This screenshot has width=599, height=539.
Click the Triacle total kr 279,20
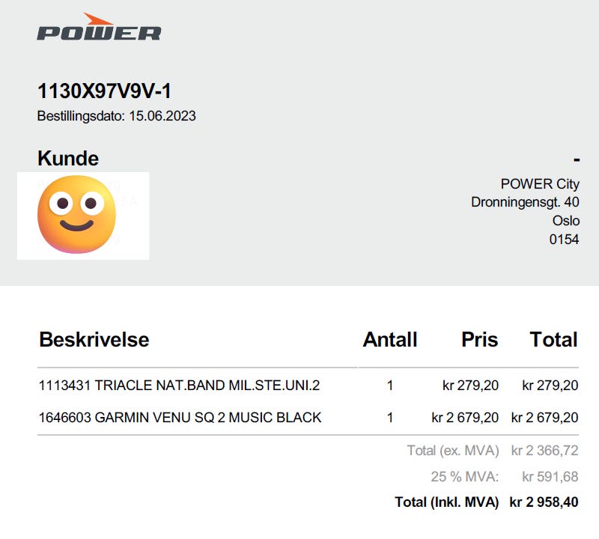click(x=550, y=386)
